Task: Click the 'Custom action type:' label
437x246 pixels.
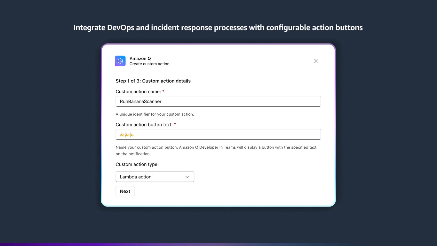Action: click(x=137, y=164)
